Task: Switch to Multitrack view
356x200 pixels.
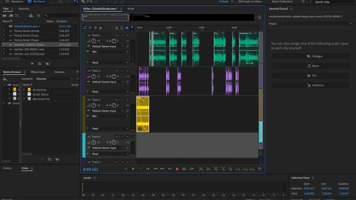Action: point(36,2)
